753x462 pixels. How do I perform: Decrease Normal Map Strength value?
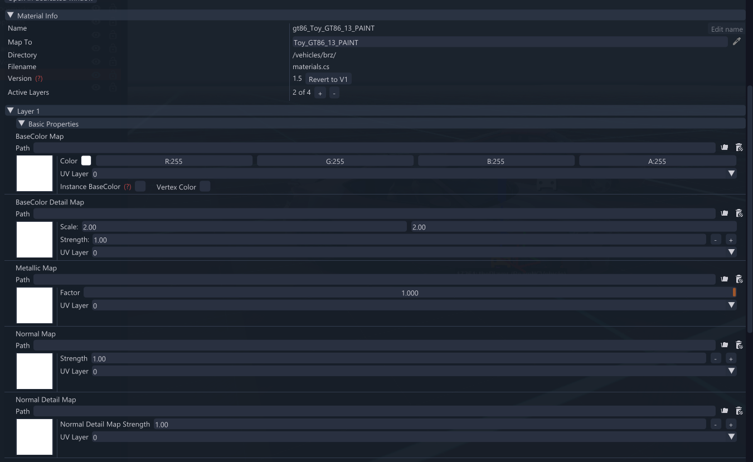(716, 358)
